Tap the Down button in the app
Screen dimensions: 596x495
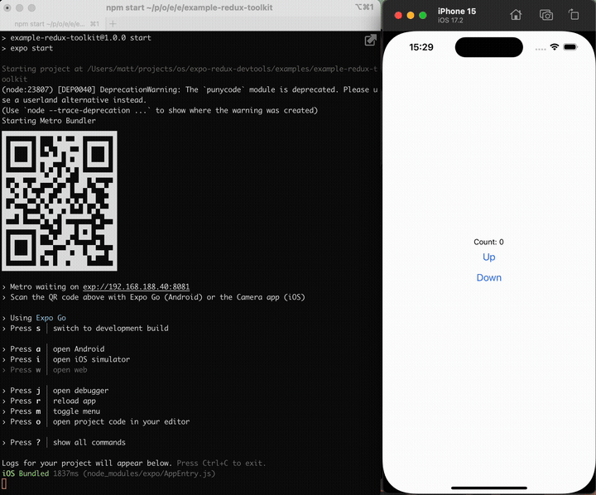pos(489,277)
